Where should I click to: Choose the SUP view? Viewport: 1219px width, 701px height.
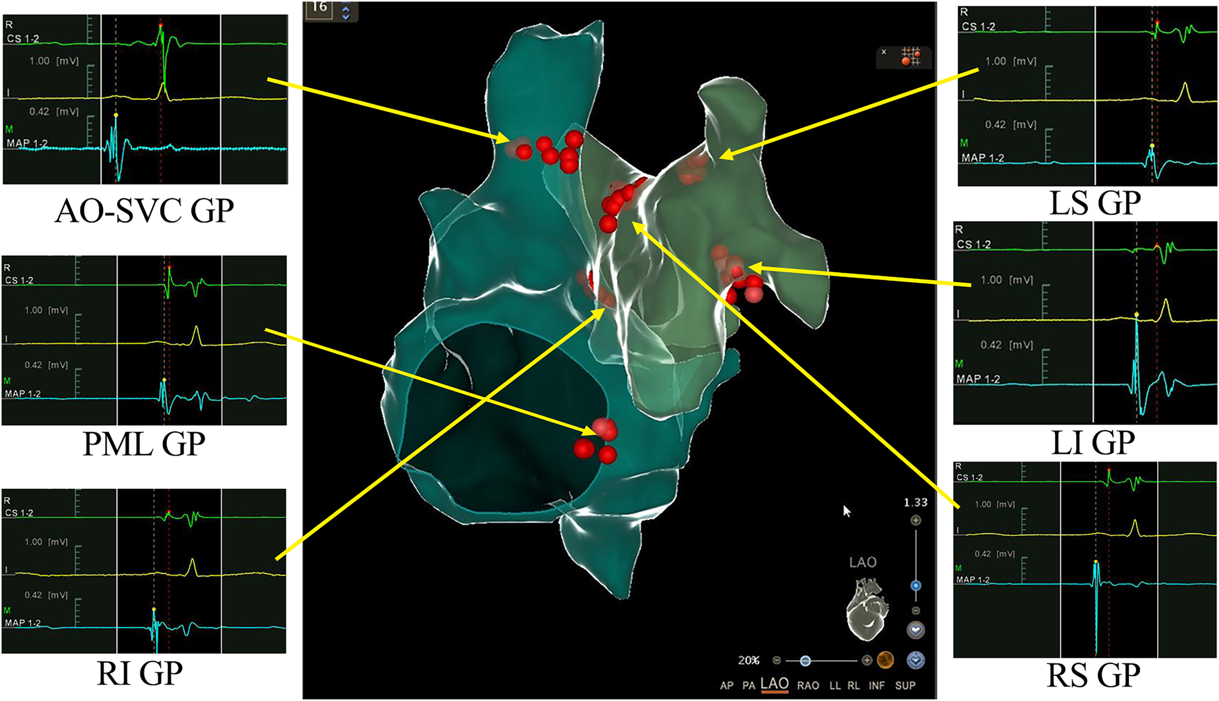905,685
